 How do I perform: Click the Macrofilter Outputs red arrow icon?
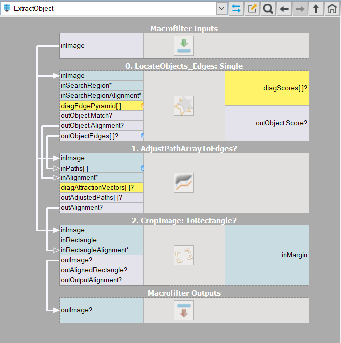(x=183, y=310)
